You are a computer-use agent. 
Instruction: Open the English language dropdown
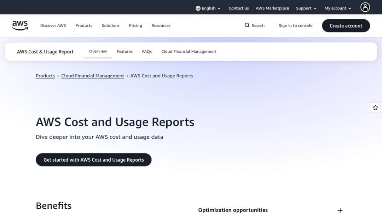click(208, 8)
